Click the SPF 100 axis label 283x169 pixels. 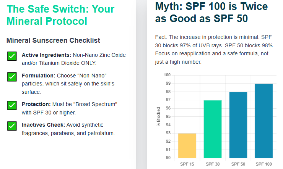(264, 164)
